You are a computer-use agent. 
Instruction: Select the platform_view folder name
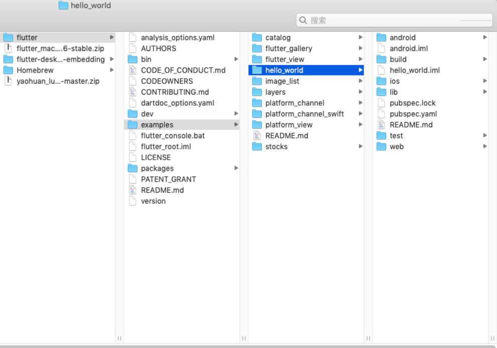[x=289, y=125]
